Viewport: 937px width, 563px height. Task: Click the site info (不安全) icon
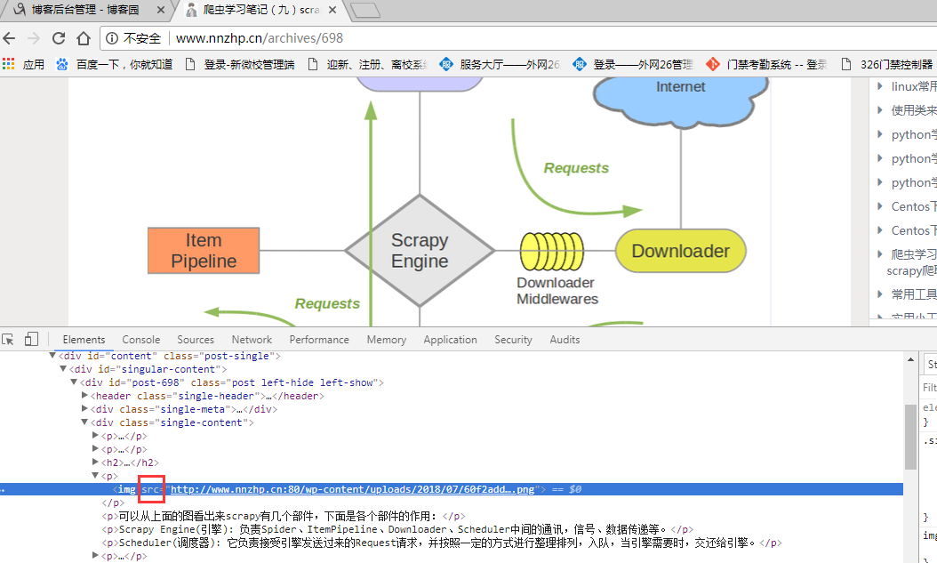(112, 38)
